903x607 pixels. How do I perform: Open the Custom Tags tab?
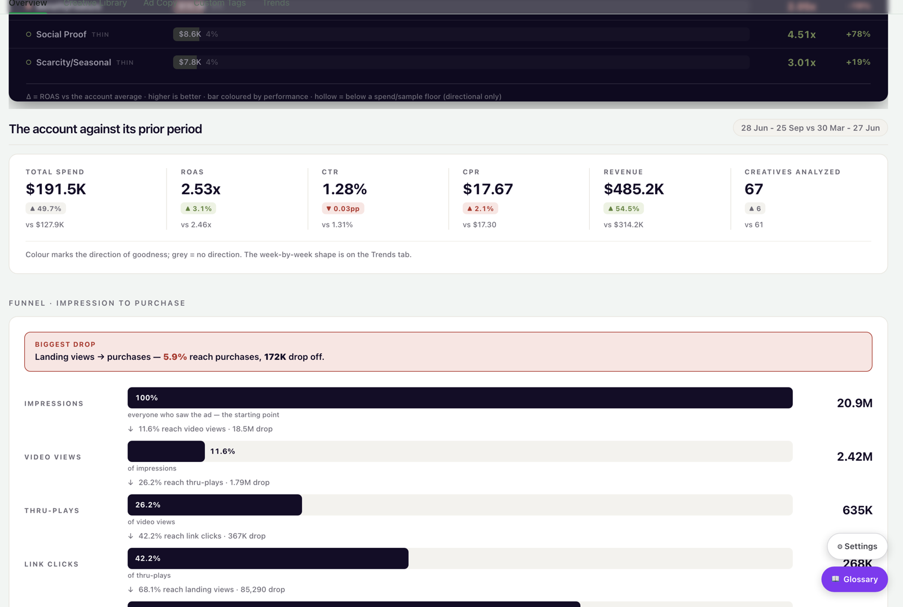point(220,4)
